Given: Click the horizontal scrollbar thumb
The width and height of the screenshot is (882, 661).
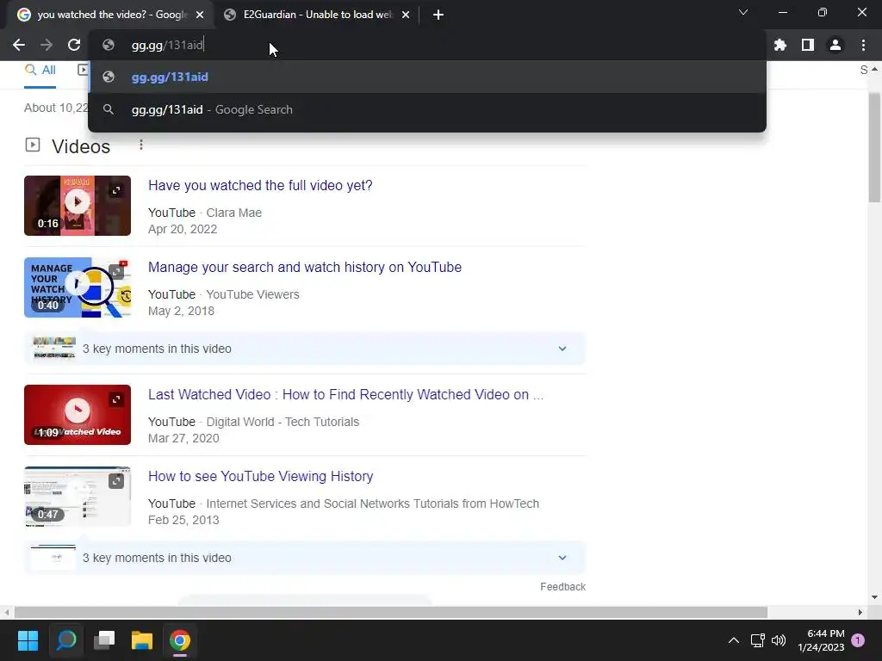Looking at the screenshot, I should 391,612.
